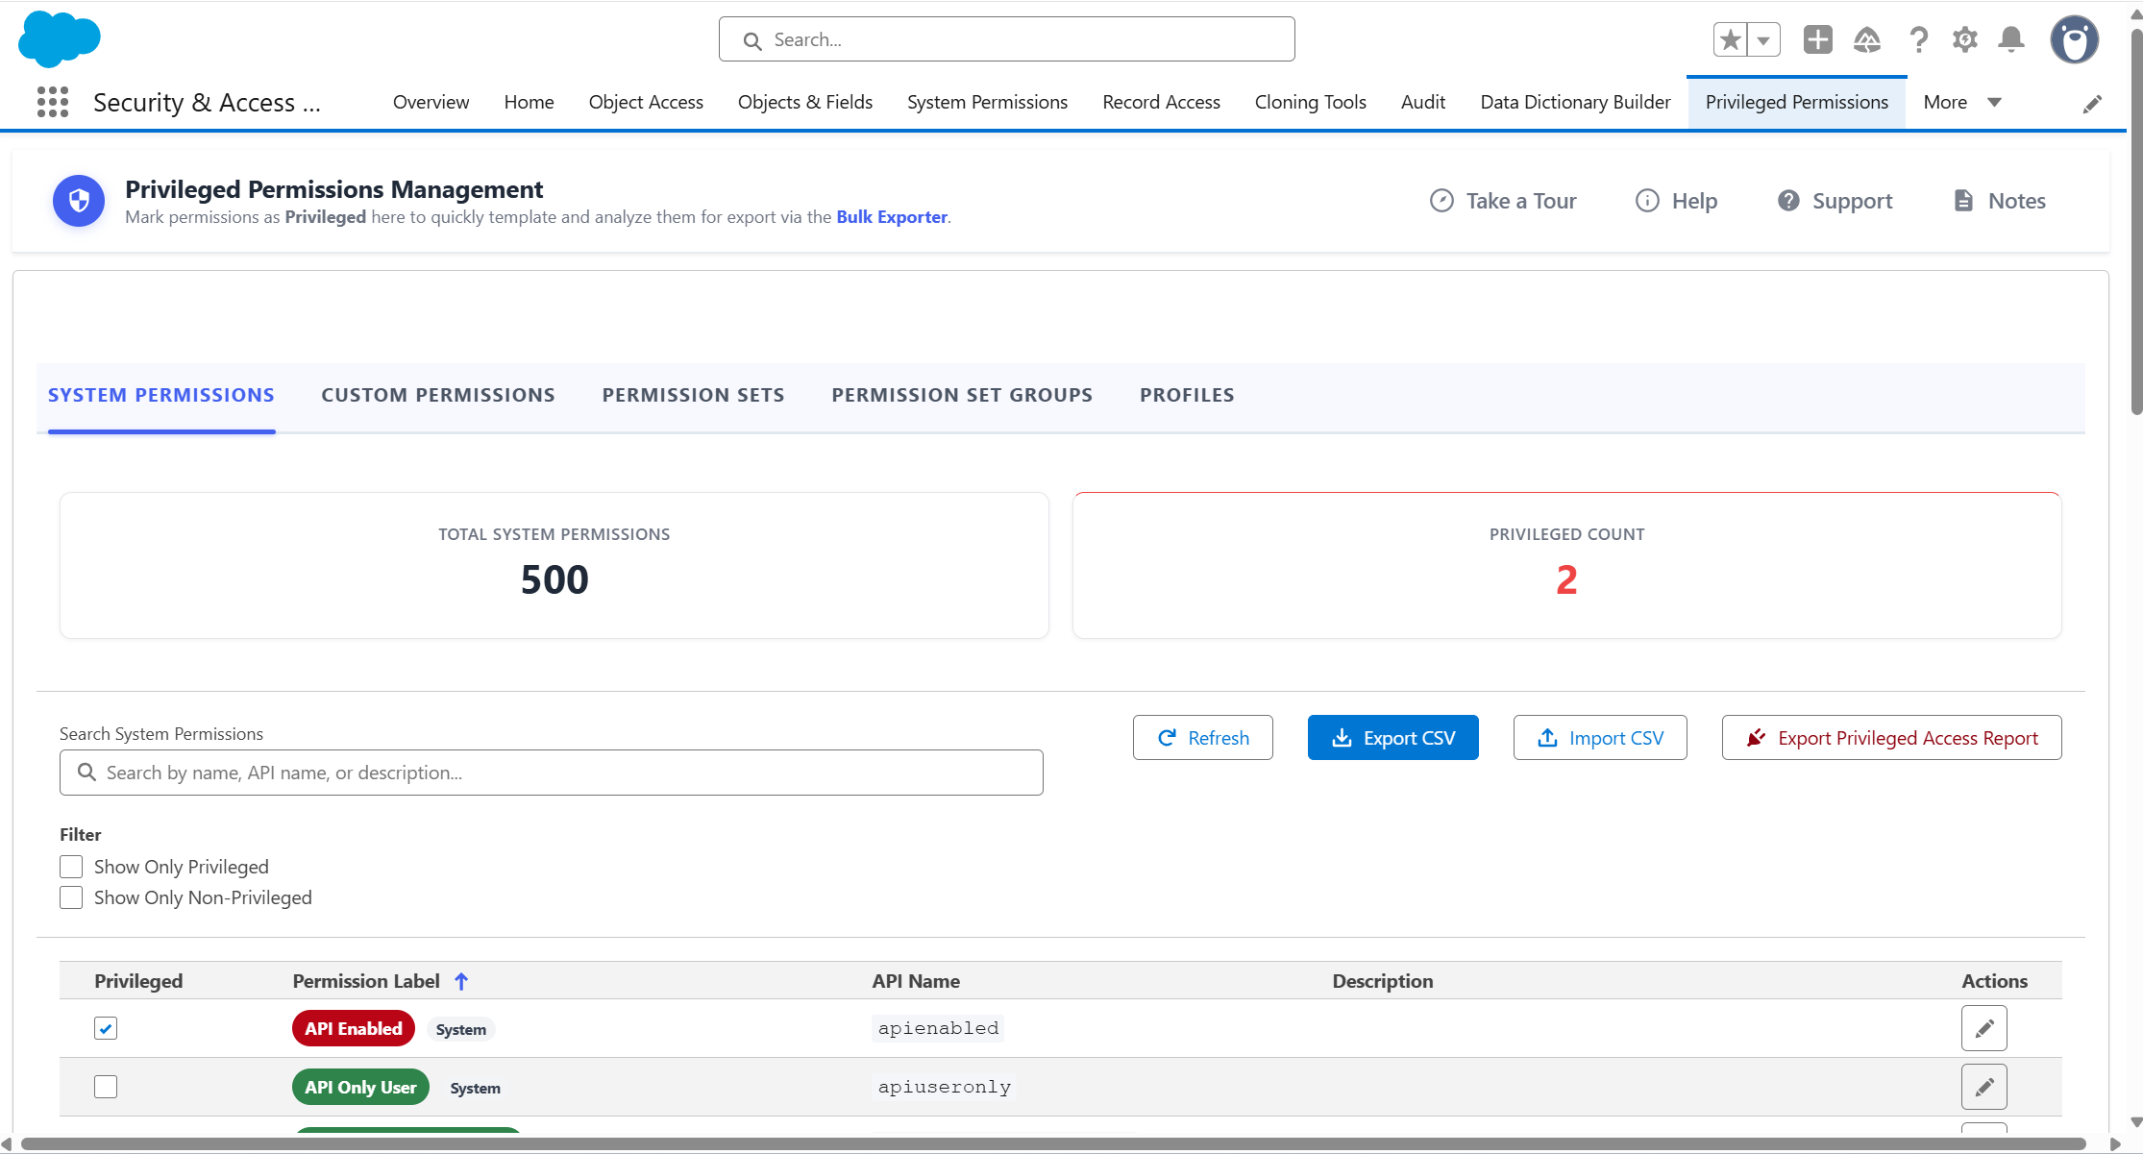Click the vertical page scrollbar
This screenshot has height=1154, width=2143.
tap(2136, 221)
